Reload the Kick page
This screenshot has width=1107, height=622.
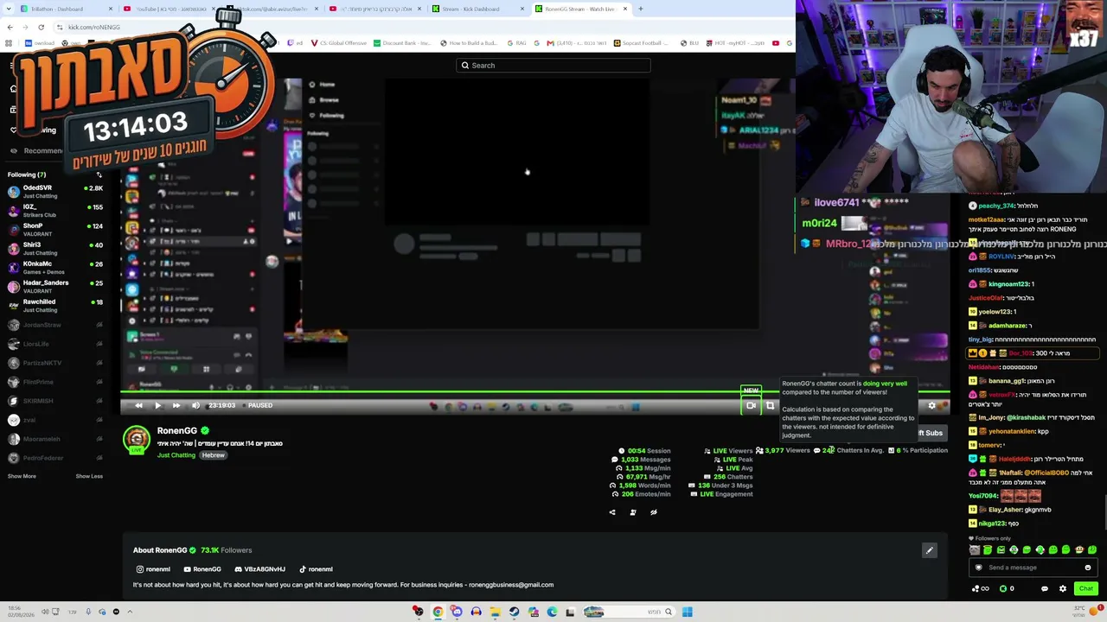41,27
